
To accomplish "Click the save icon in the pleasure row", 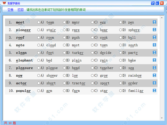I will coord(154,68).
